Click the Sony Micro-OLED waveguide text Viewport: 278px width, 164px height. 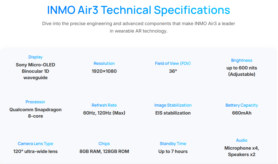[x=35, y=71]
